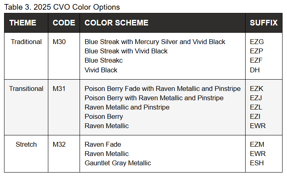Click suffix ESH
Image resolution: width=287 pixels, height=177 pixels.
tap(257, 163)
